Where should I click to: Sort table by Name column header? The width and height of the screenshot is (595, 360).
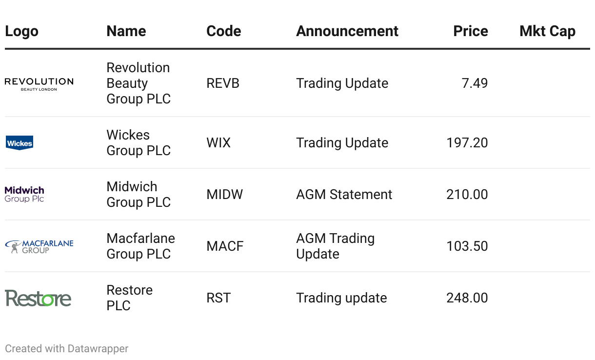pos(126,31)
